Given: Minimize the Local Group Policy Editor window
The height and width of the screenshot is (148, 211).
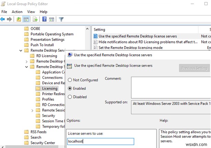Looking at the screenshot, I should (x=192, y=4).
